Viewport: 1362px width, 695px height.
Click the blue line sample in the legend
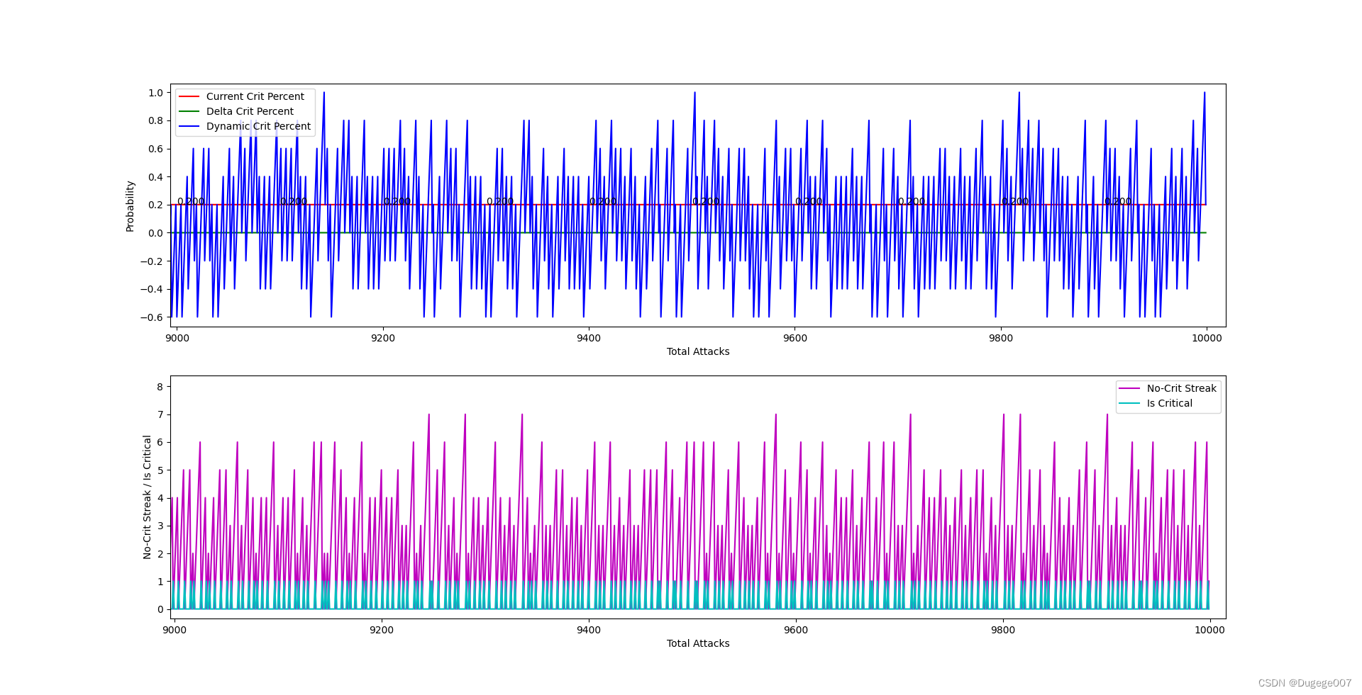189,126
